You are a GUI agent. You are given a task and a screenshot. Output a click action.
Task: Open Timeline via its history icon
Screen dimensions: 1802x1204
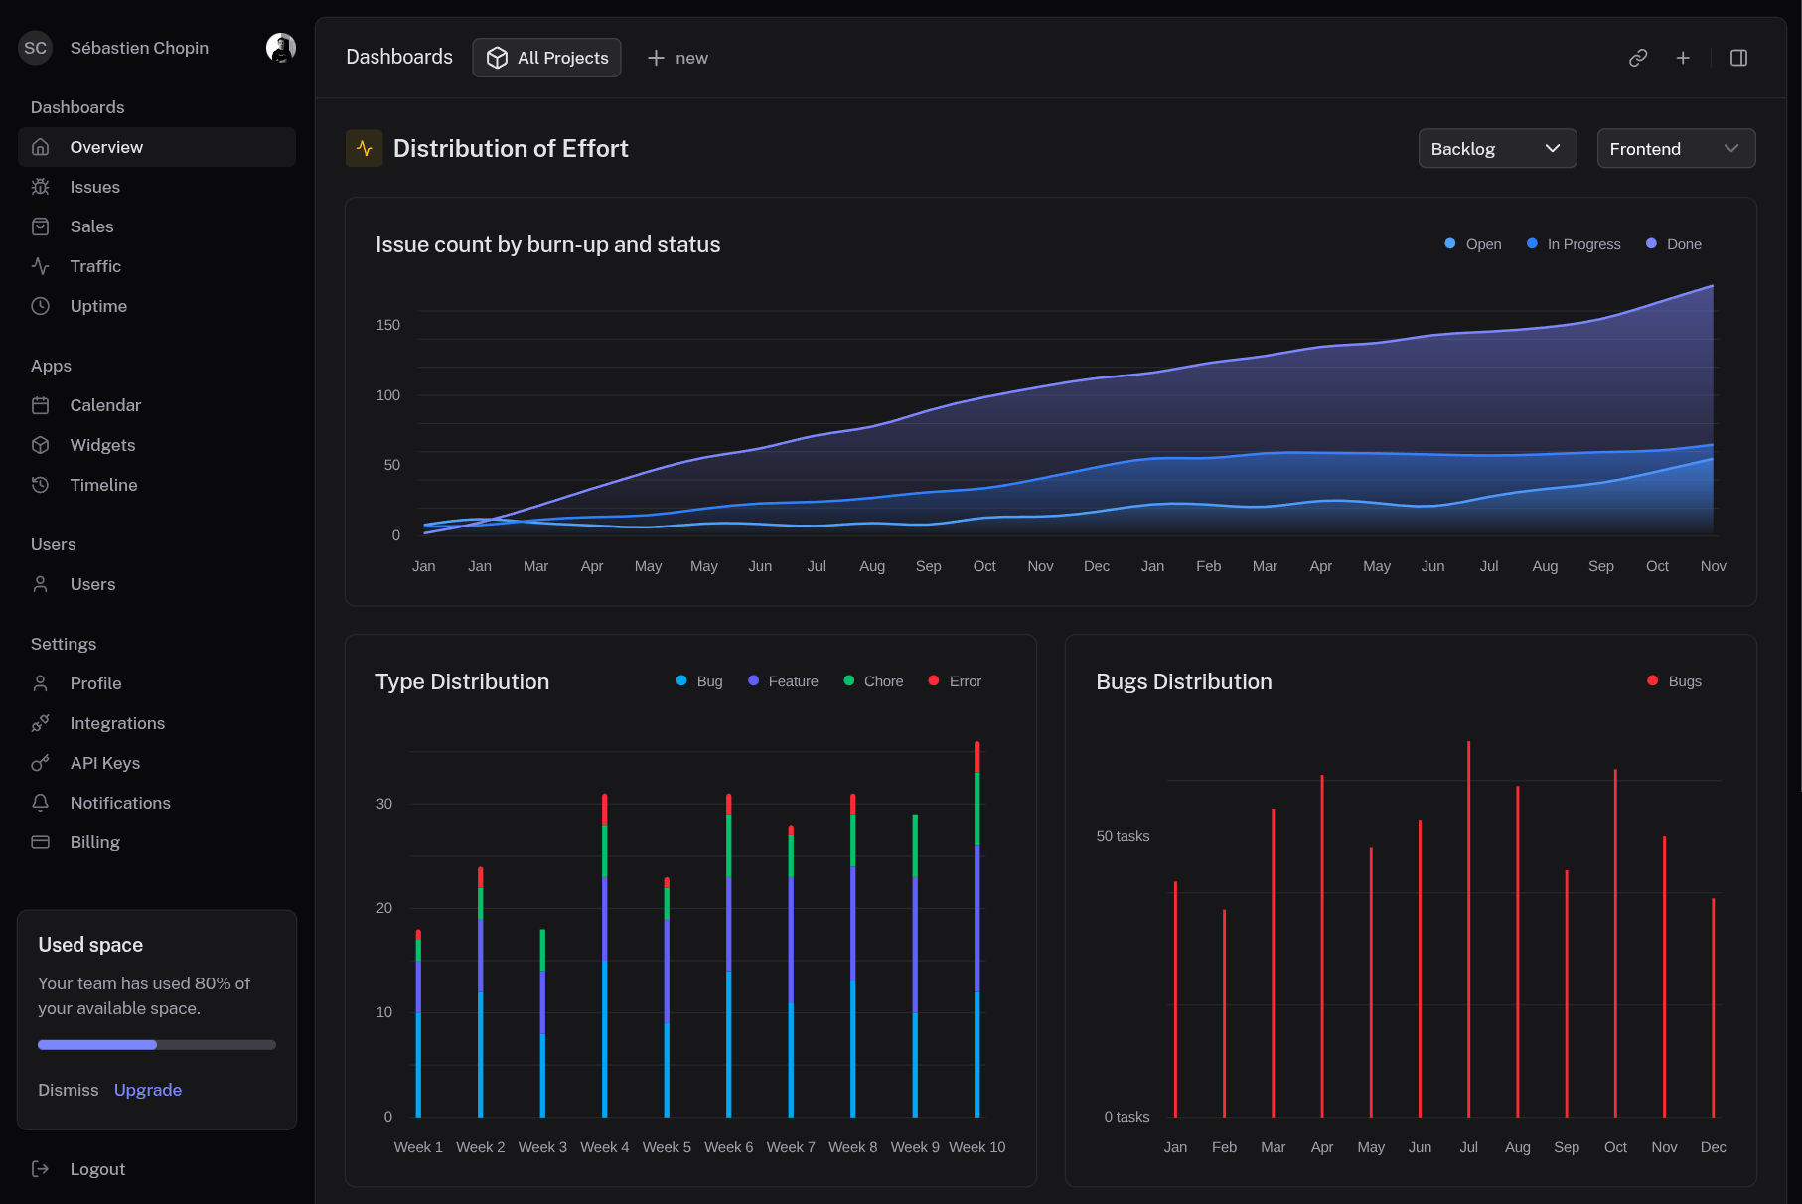(41, 485)
